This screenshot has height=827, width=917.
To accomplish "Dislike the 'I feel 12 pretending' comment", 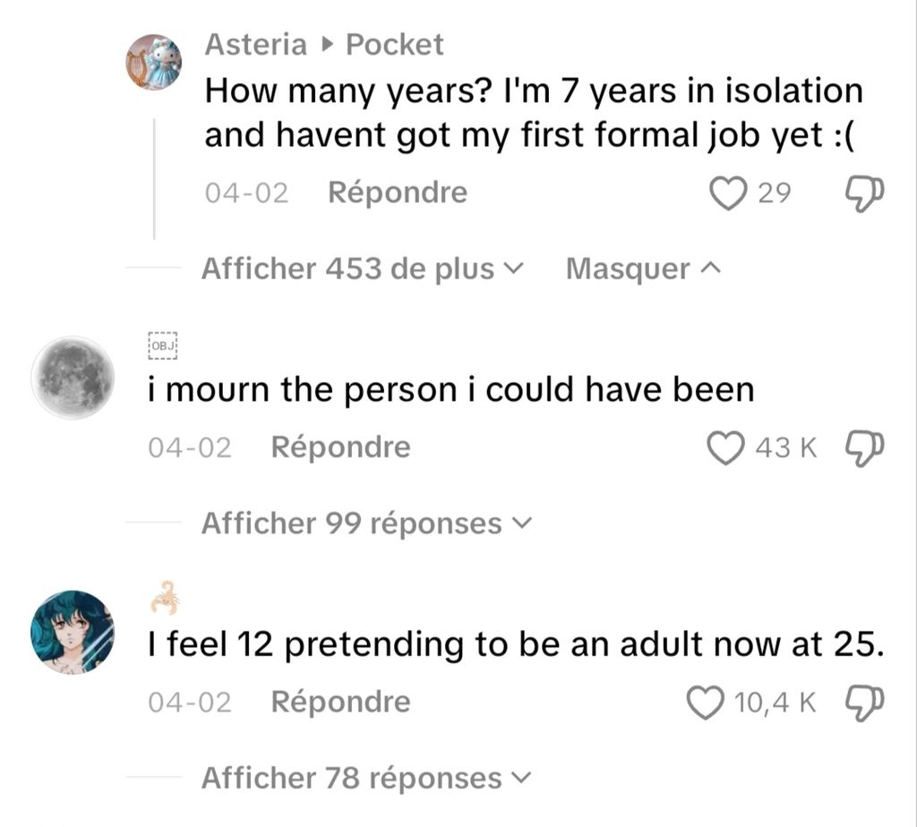I will 865,703.
